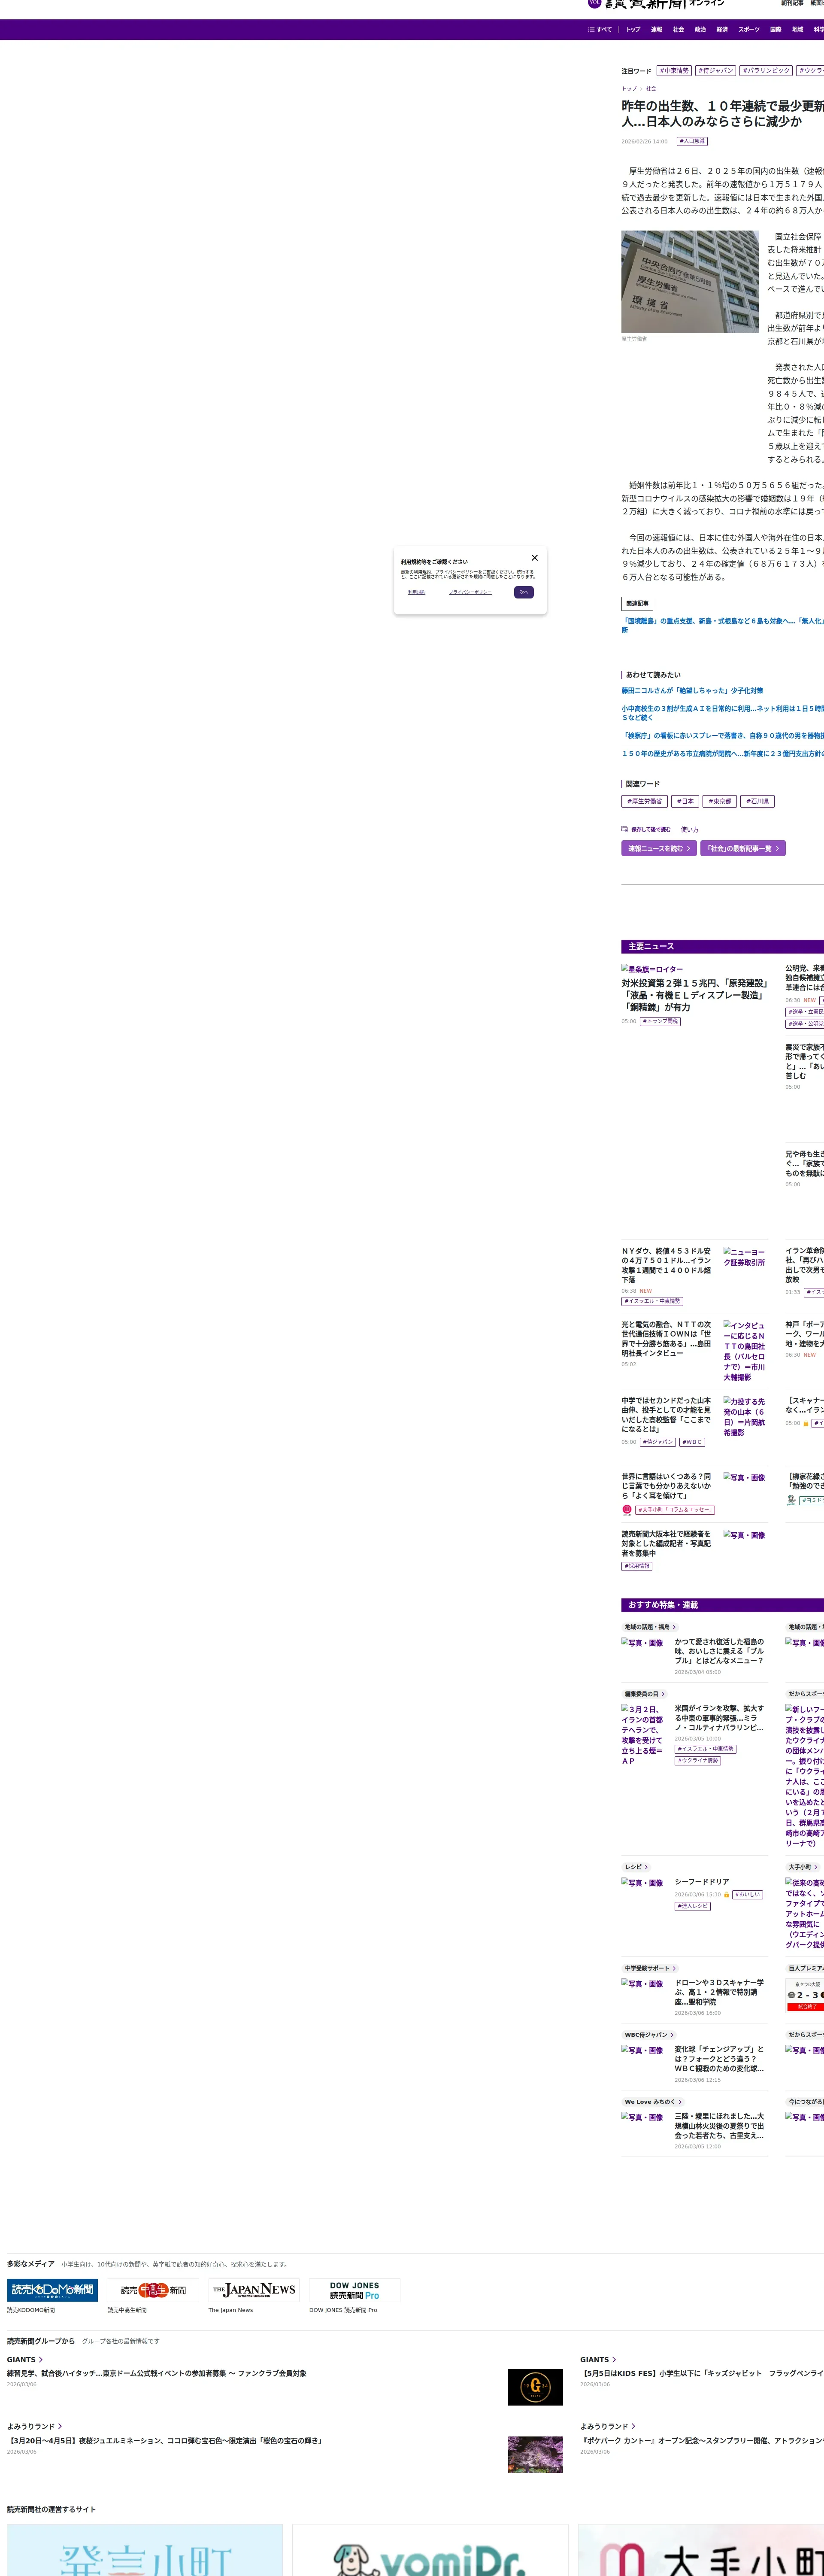This screenshot has width=824, height=2576.
Task: Open「社会」の最新記事一覧 button
Action: 742,848
